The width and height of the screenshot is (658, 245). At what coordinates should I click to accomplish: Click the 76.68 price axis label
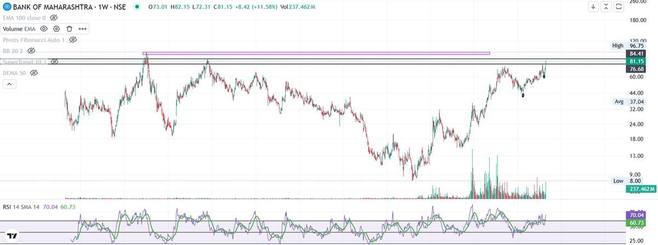pyautogui.click(x=636, y=69)
